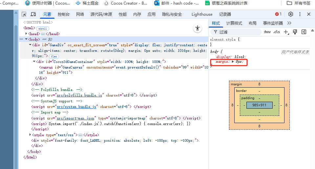Click the scroll badge on html
315x169 pixels.
43,29
